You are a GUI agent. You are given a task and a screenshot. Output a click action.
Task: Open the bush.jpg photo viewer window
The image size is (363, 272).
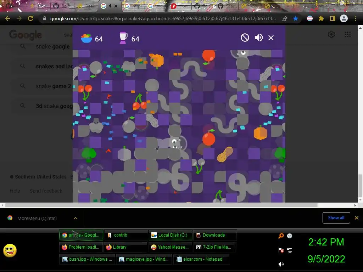click(87, 259)
